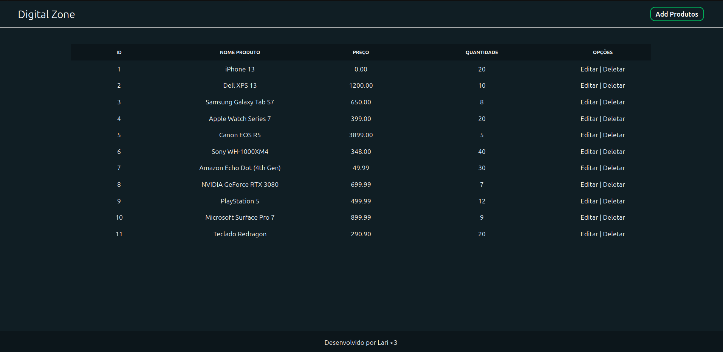Edit Microsoft Surface Pro 7 row
This screenshot has height=352, width=723.
[589, 217]
